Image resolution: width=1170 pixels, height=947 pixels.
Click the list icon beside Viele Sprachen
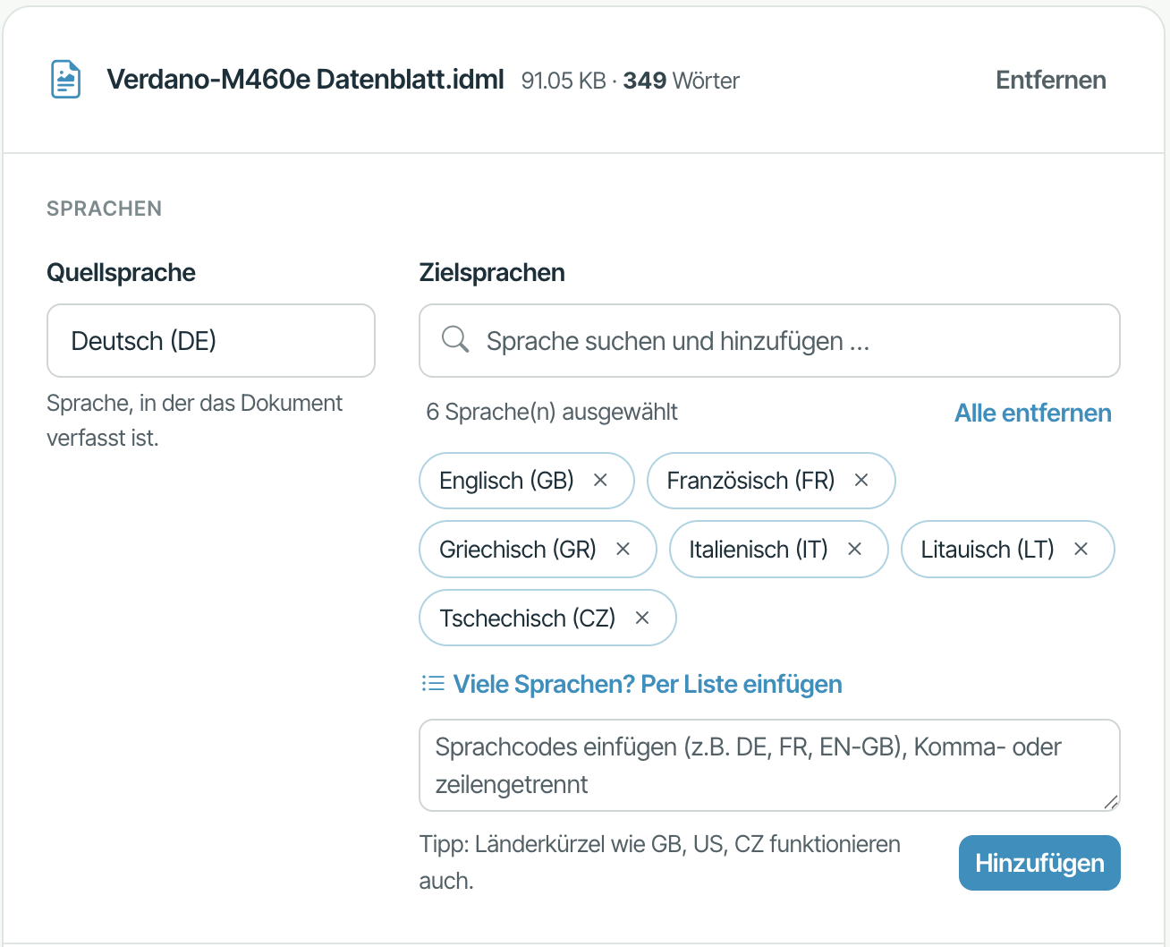[x=433, y=684]
